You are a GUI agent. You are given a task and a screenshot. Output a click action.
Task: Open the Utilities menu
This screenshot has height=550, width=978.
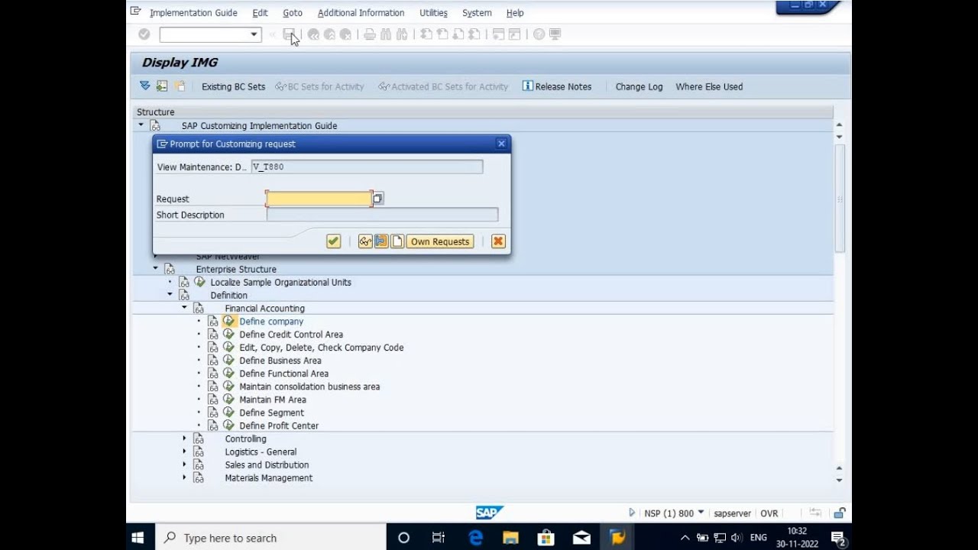pyautogui.click(x=433, y=13)
